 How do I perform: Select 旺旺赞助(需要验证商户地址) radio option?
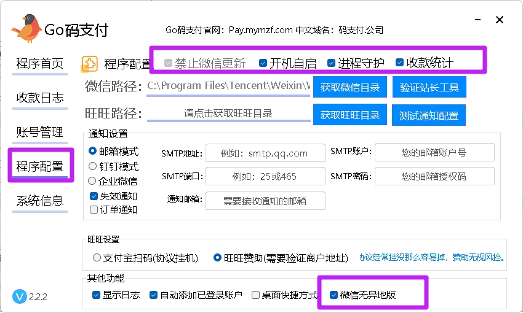pyautogui.click(x=217, y=257)
